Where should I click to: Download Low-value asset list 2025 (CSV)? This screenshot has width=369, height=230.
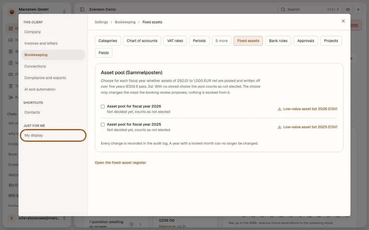308,127
